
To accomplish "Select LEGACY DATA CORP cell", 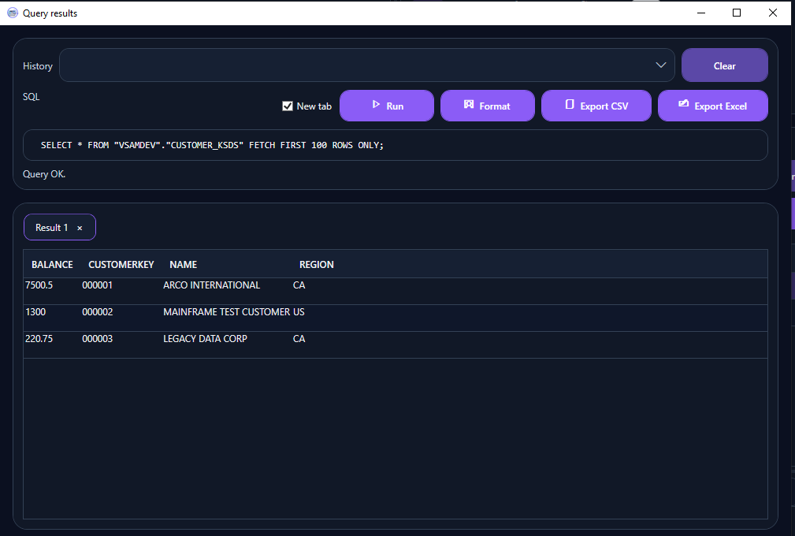I will [x=206, y=339].
